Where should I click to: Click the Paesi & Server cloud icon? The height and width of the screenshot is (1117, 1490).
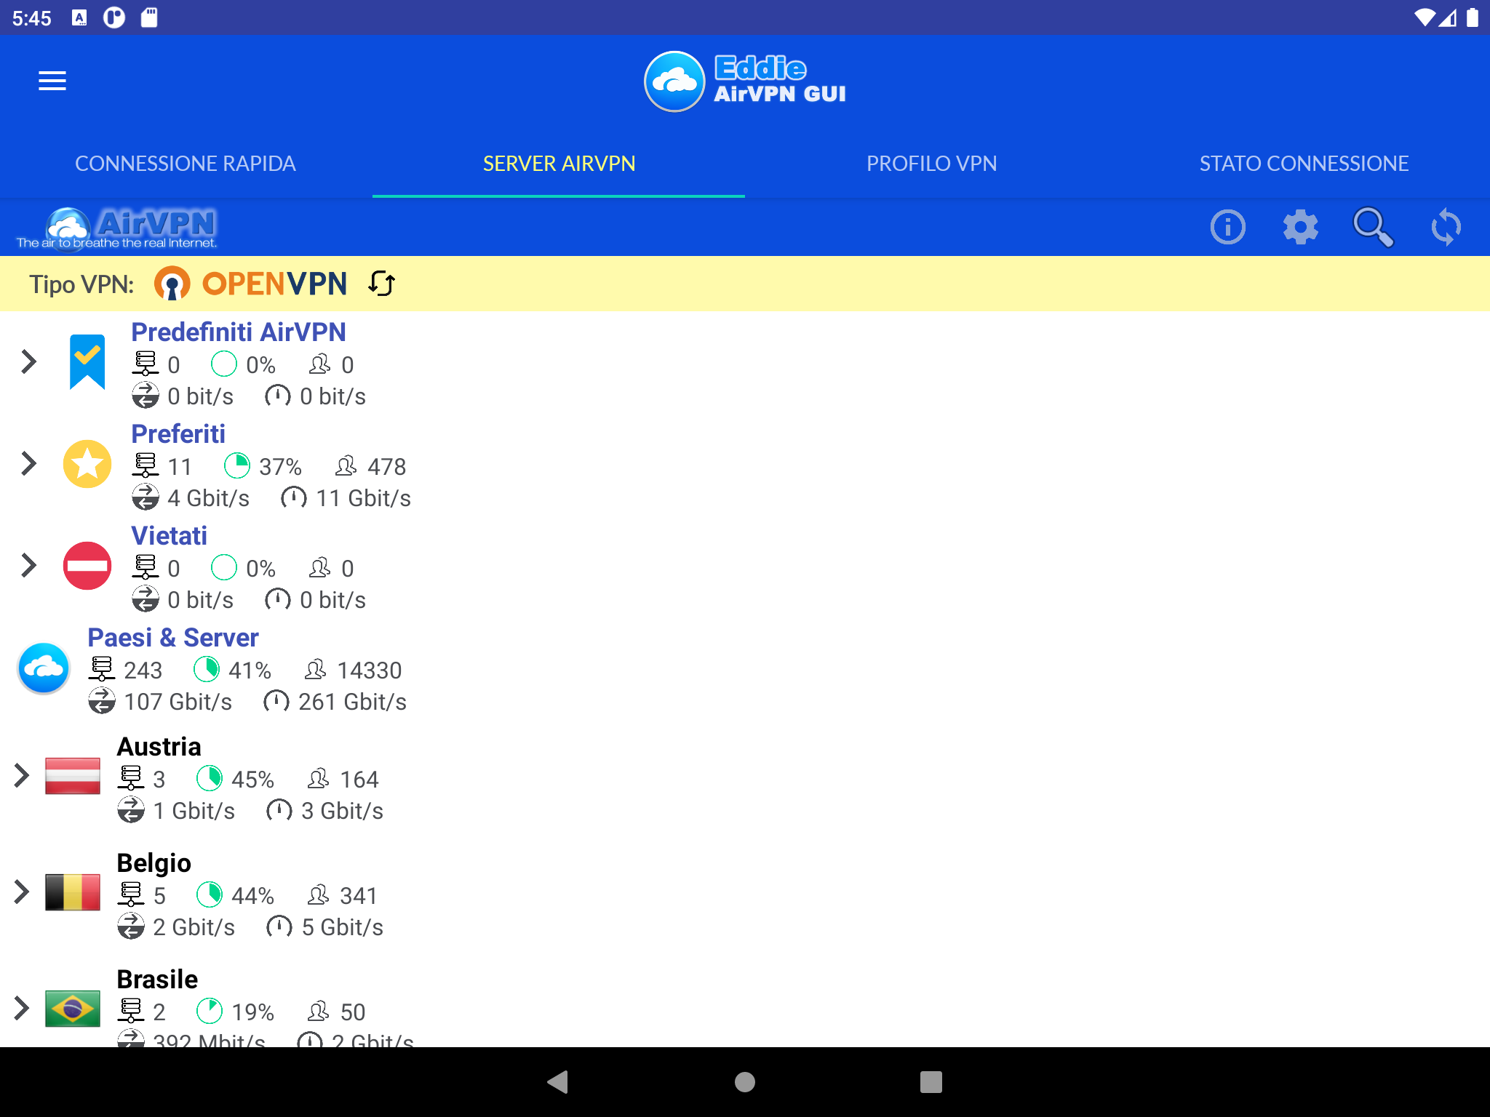pyautogui.click(x=44, y=668)
